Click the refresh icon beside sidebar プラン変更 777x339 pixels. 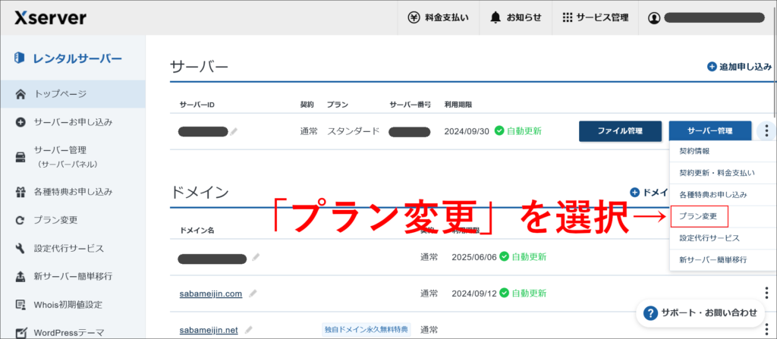pos(20,220)
